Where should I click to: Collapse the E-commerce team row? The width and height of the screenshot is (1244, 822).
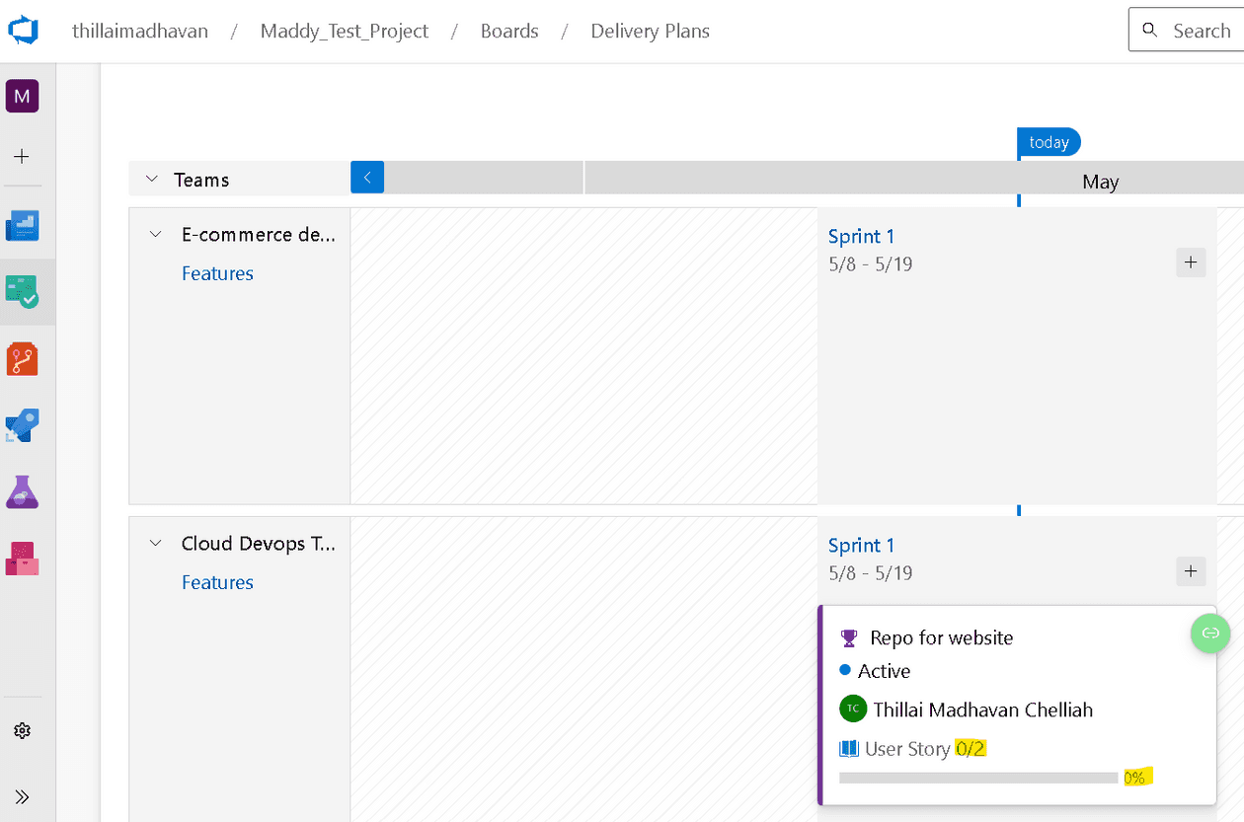coord(156,235)
